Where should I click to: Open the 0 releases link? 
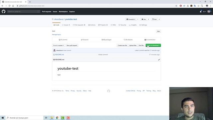point(128,40)
